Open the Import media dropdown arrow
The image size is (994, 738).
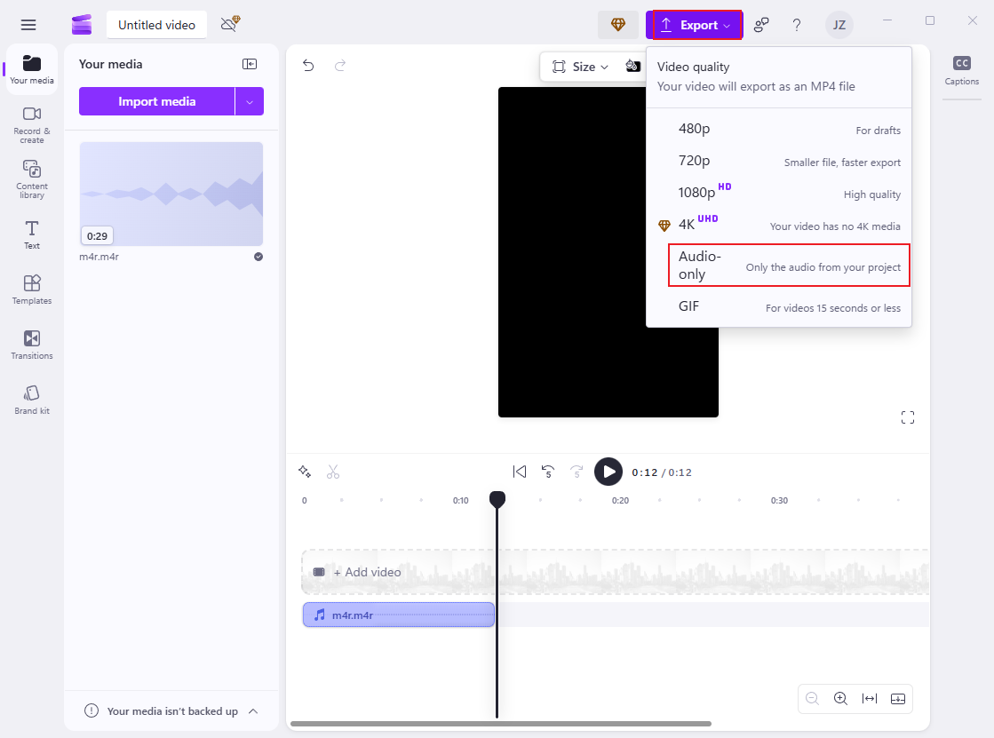(x=251, y=101)
